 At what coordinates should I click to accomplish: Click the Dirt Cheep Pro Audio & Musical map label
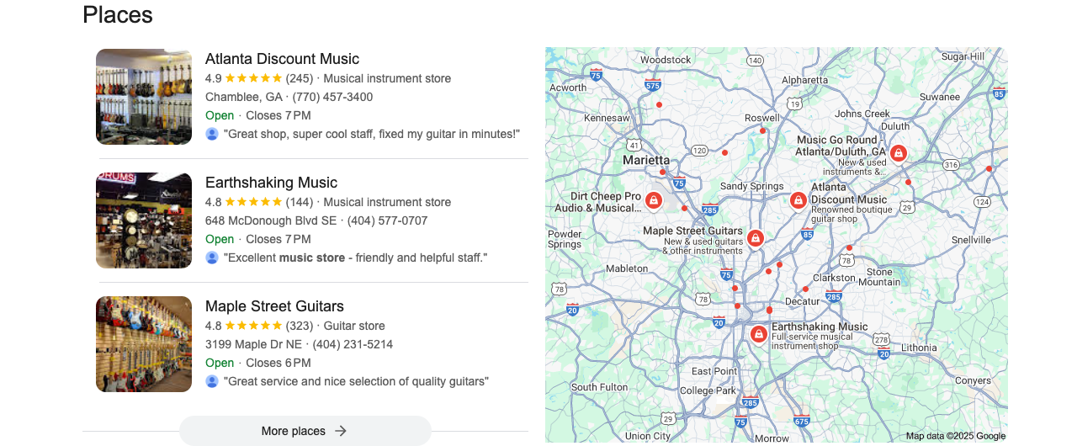[605, 202]
